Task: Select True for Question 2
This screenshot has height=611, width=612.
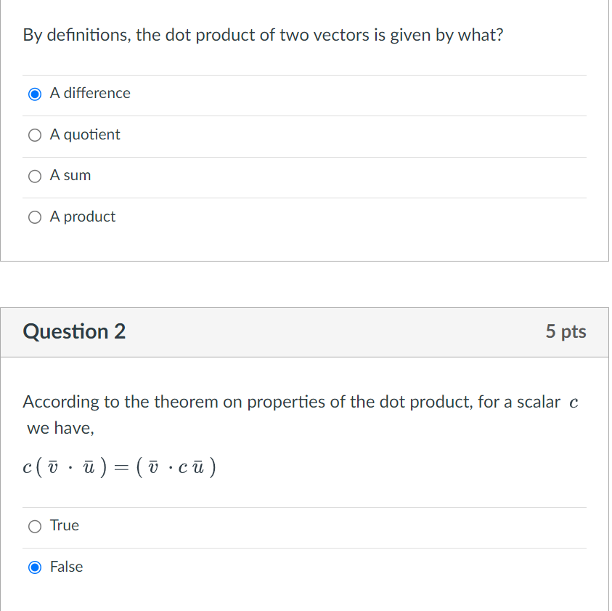Action: coord(34,526)
